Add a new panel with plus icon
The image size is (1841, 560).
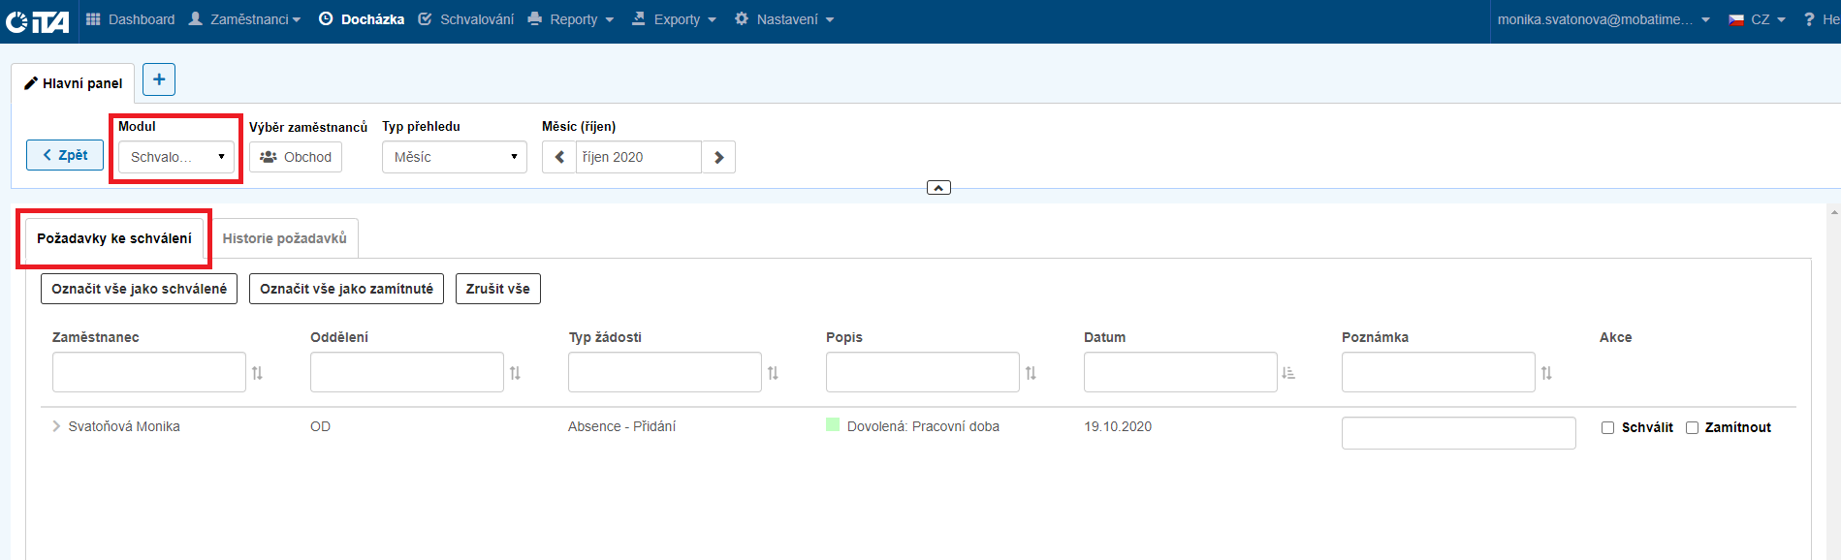click(159, 79)
